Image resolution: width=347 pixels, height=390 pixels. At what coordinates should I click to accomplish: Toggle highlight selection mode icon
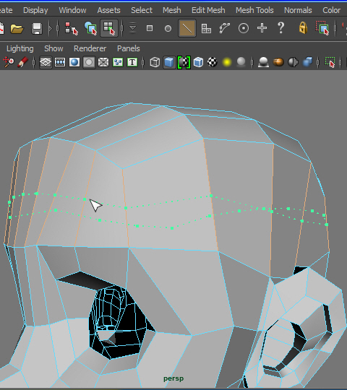click(322, 28)
